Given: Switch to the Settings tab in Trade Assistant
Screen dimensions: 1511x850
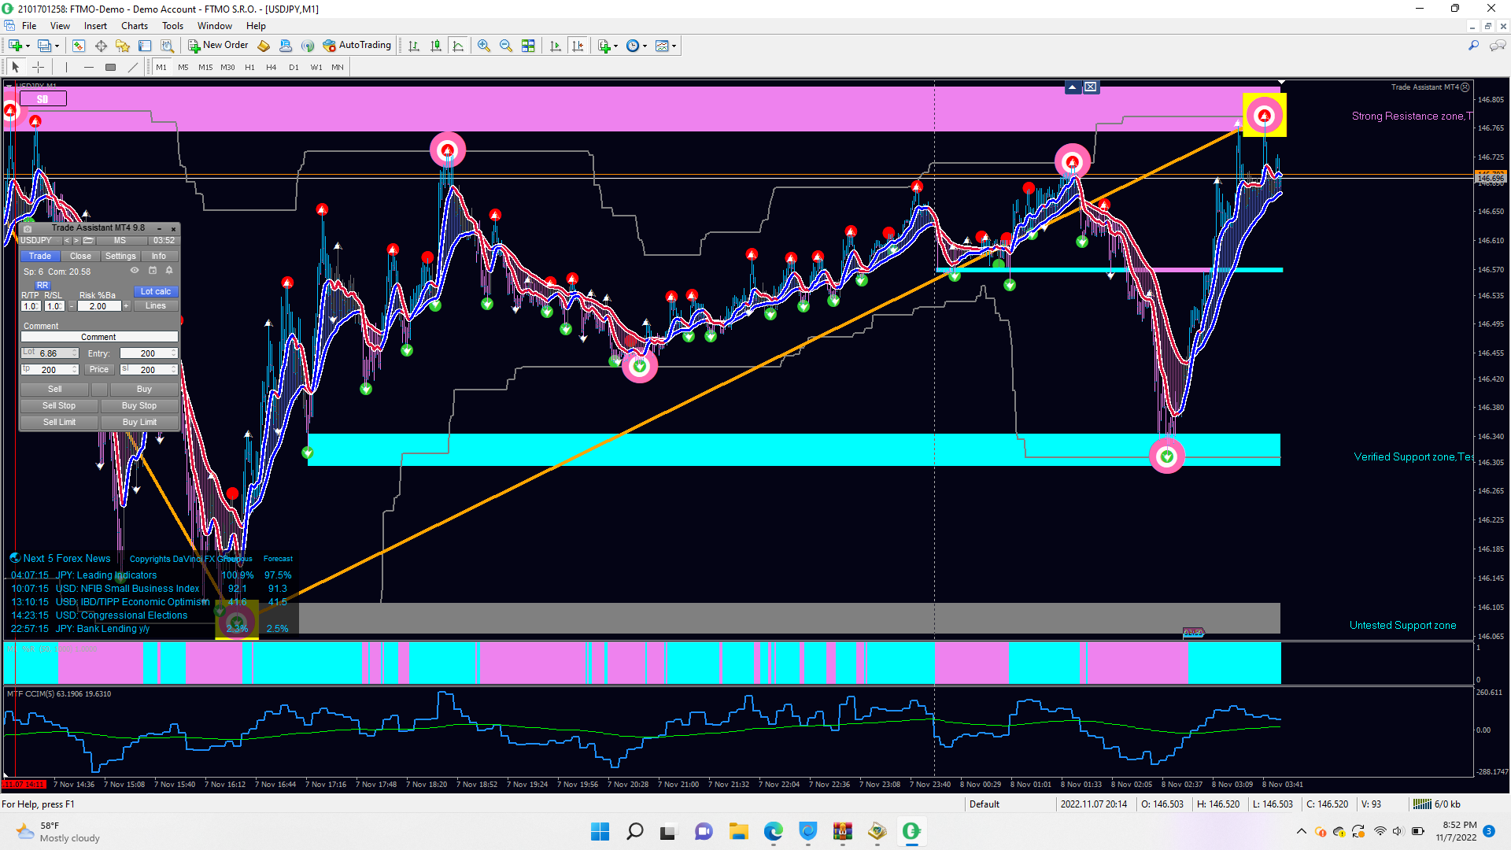Looking at the screenshot, I should tap(120, 256).
